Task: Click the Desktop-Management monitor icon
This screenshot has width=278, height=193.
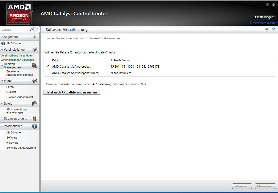Action: [x=34, y=66]
